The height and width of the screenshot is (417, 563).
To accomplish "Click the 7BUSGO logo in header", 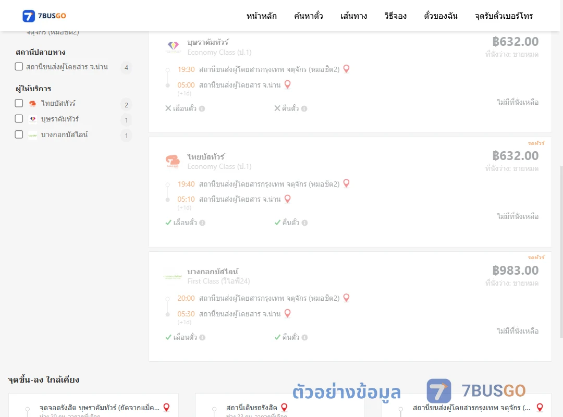I will click(x=44, y=16).
